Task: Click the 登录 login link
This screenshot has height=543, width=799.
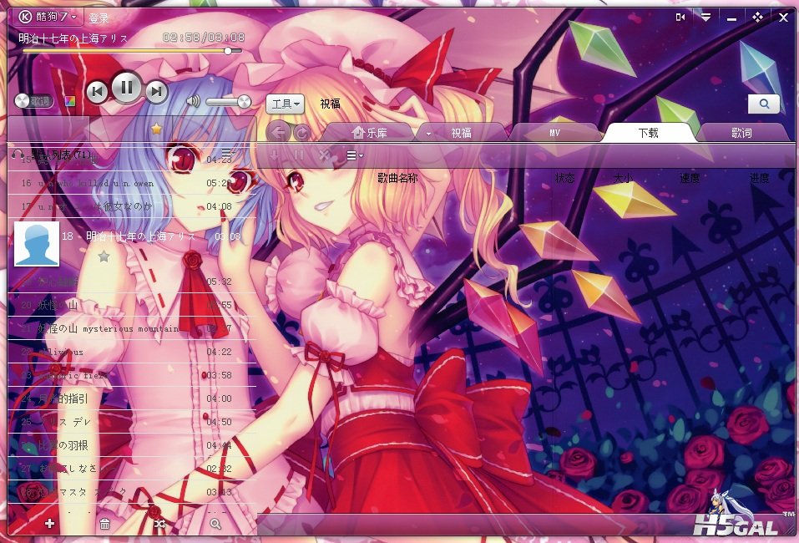Action: coord(99,18)
